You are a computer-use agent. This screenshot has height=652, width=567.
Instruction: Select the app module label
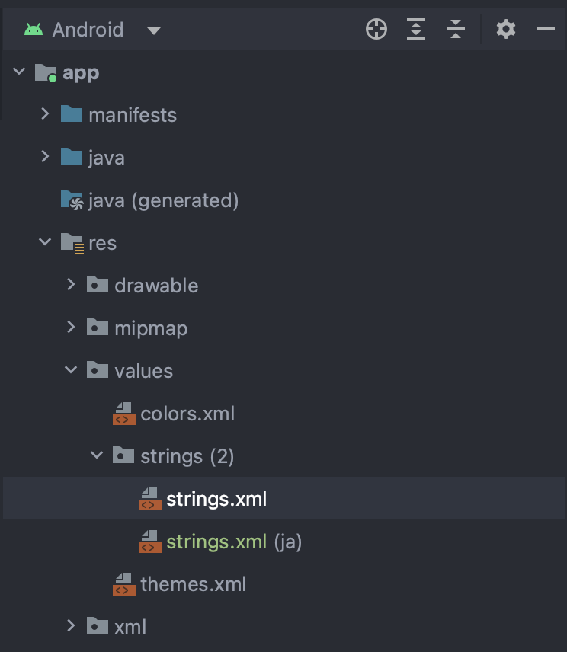click(81, 74)
